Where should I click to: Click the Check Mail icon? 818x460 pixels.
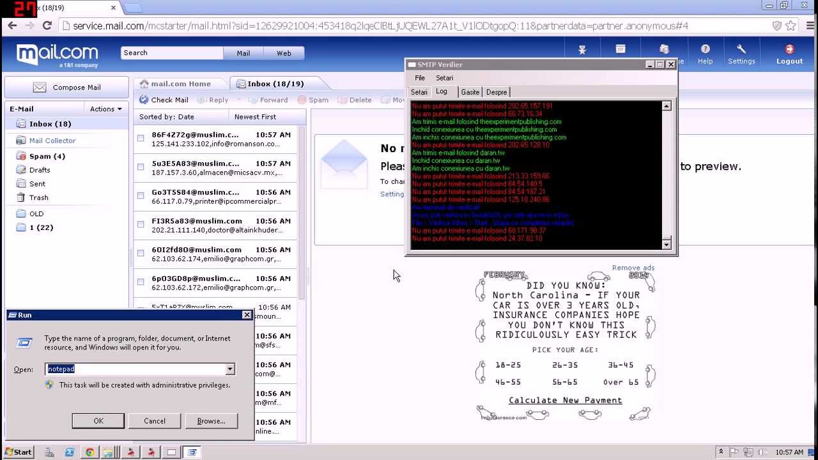[x=144, y=100]
